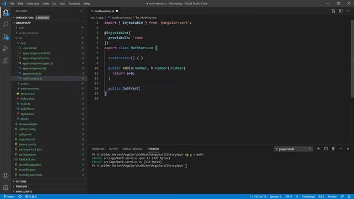This screenshot has width=354, height=199.
Task: Open the View menu
Action: 45,4
